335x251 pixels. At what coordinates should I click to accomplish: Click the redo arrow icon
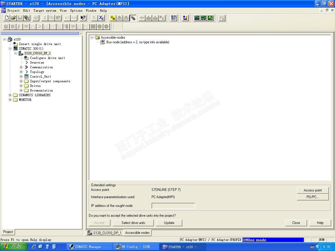(74, 18)
